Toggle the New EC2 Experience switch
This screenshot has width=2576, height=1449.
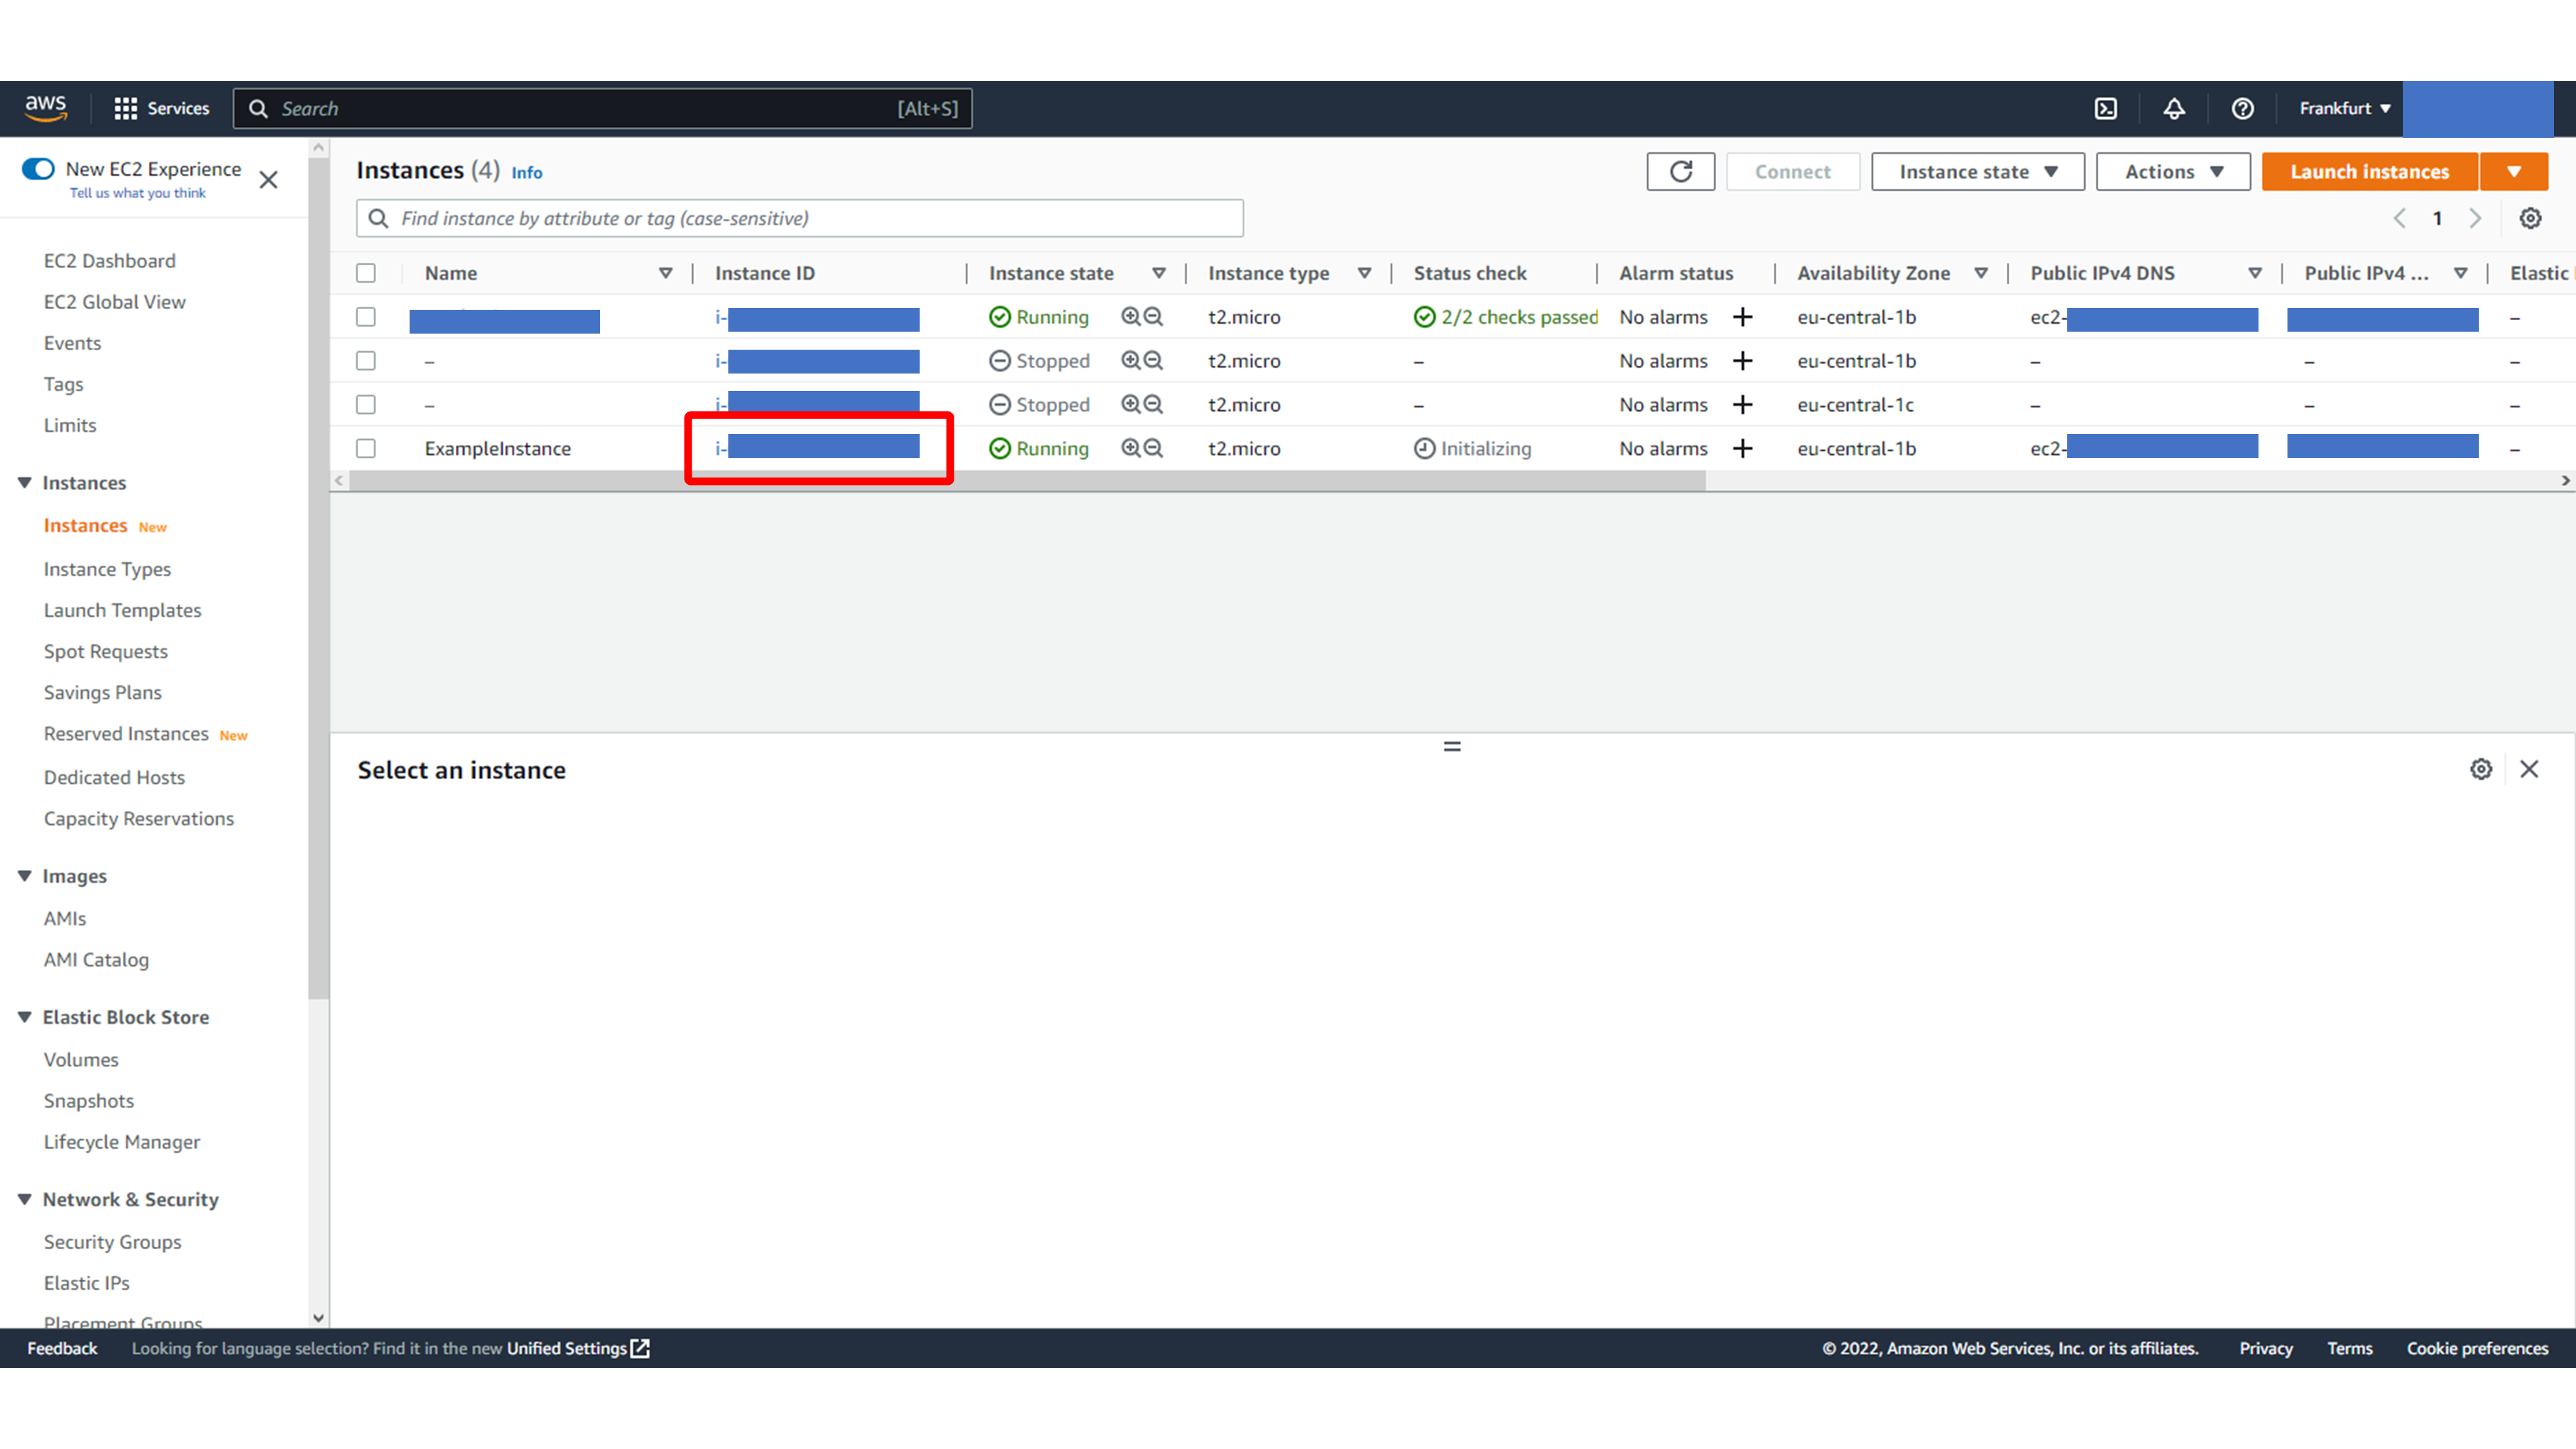[38, 169]
